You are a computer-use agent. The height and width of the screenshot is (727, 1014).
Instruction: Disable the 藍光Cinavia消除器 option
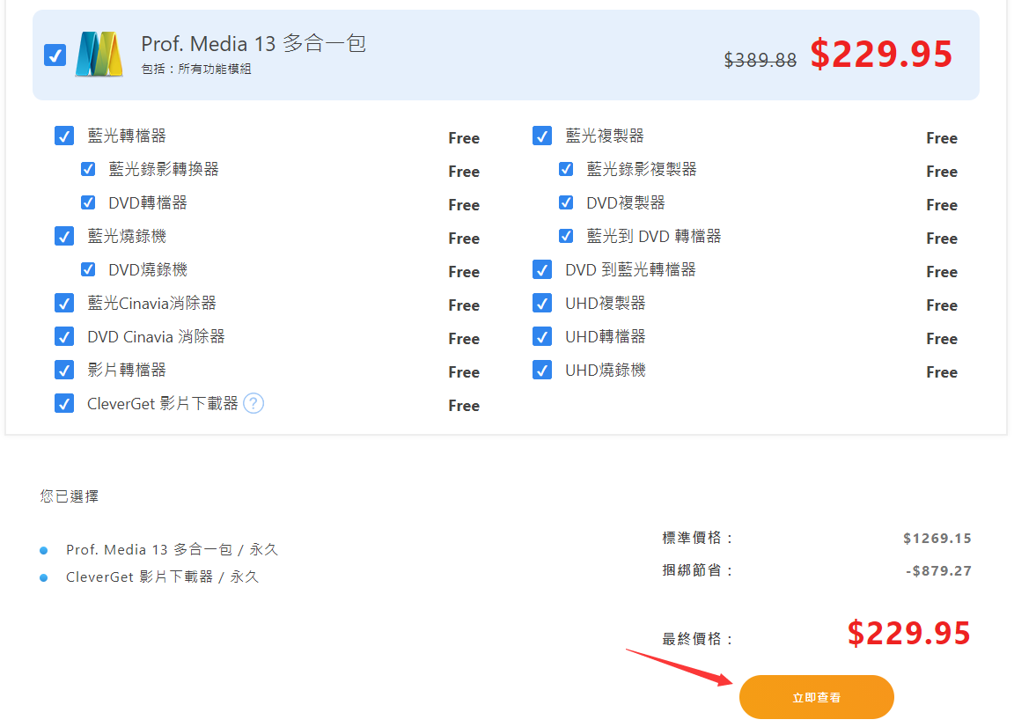[x=64, y=303]
